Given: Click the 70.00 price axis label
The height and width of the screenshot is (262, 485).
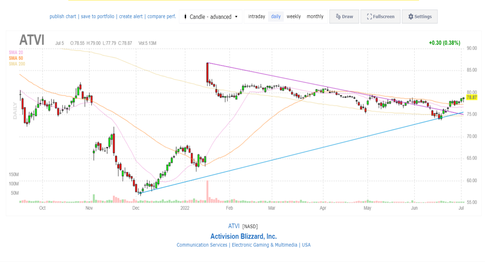Looking at the screenshot, I should click(472, 137).
